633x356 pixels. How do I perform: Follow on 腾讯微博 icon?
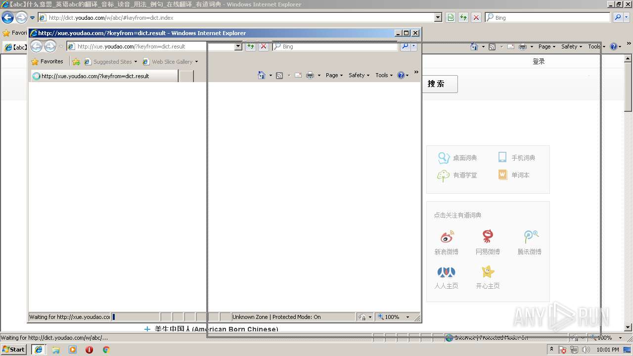pyautogui.click(x=530, y=236)
